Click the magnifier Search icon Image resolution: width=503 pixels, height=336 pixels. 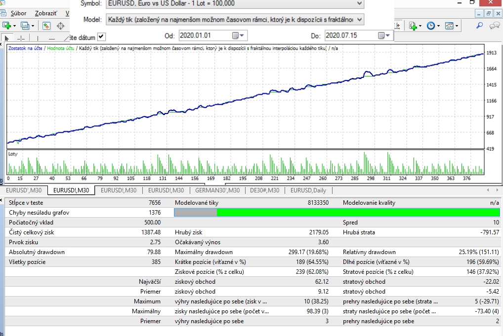[480, 25]
